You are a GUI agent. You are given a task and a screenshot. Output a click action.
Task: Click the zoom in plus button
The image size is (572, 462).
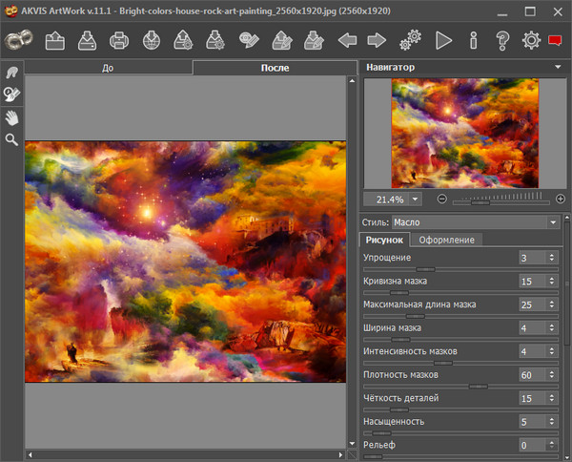[x=560, y=199]
